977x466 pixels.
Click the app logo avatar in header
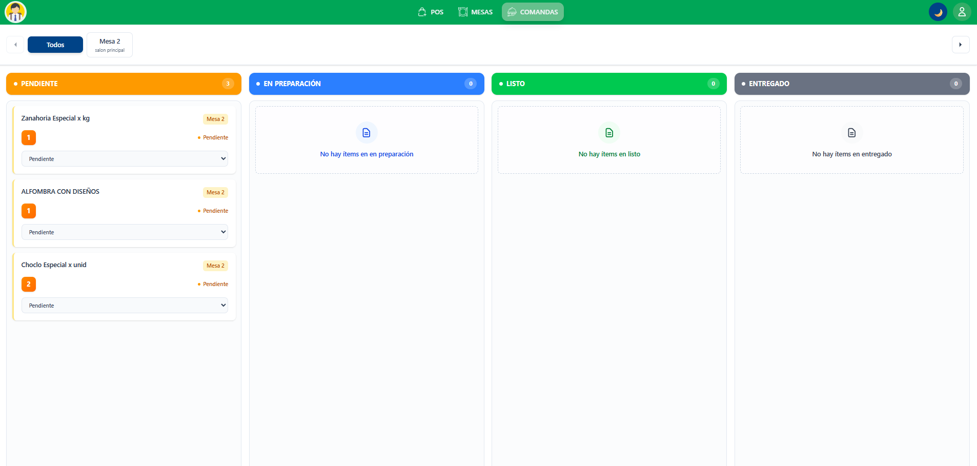(x=15, y=12)
